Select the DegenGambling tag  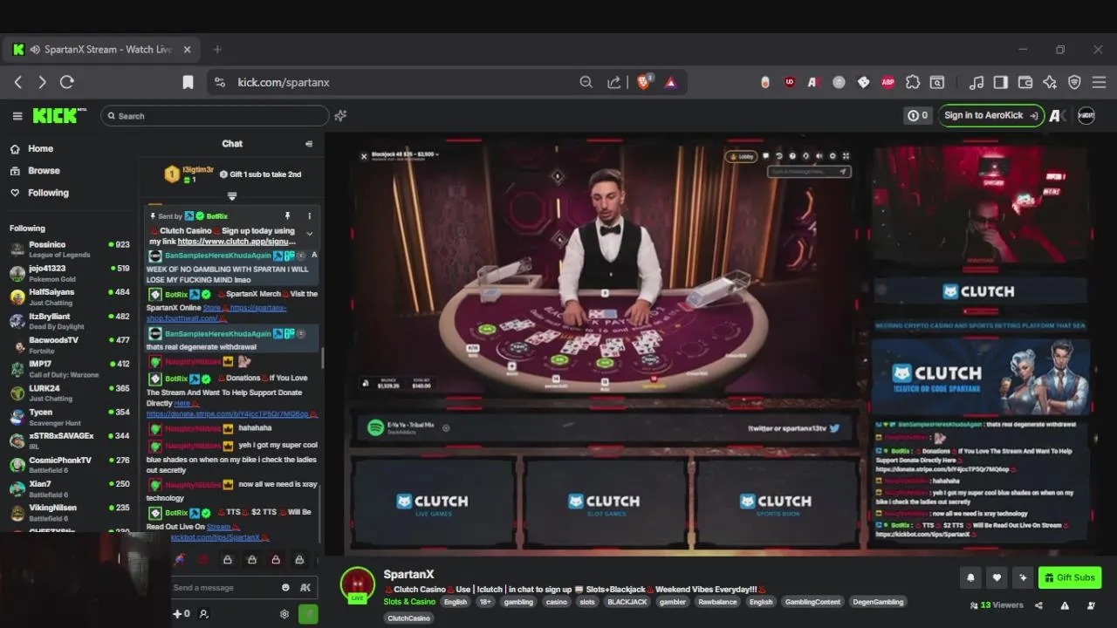coord(877,602)
